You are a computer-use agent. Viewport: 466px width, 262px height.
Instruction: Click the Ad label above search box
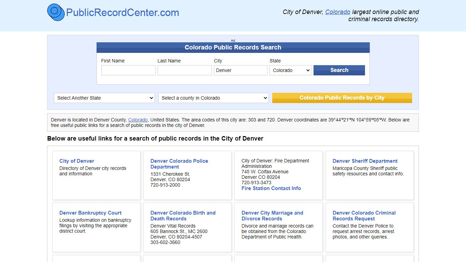(x=233, y=40)
